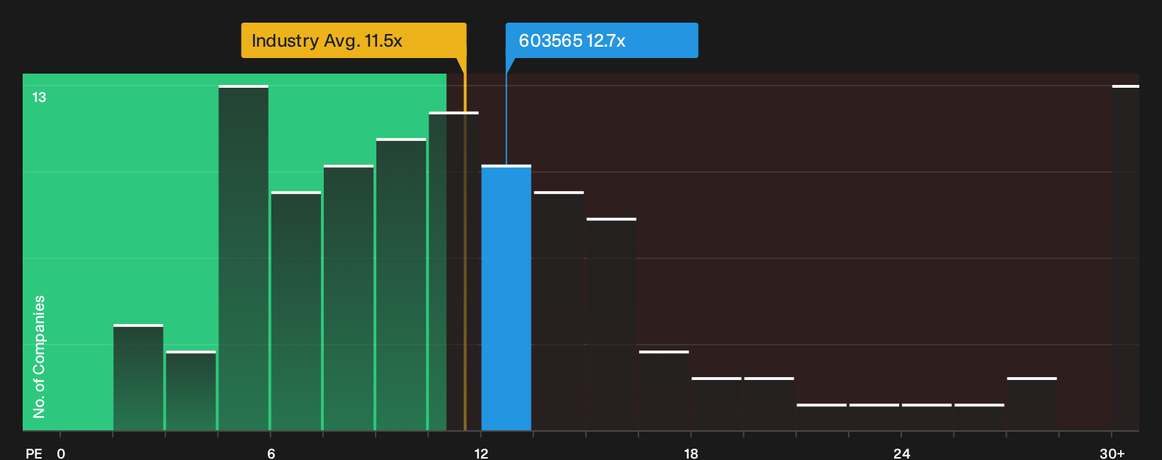Screen dimensions: 1162x460
Task: Click the 603565 12.7x blue label
Action: tap(602, 40)
